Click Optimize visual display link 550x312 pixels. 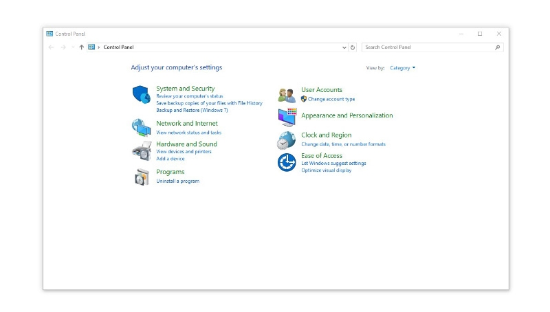point(326,170)
